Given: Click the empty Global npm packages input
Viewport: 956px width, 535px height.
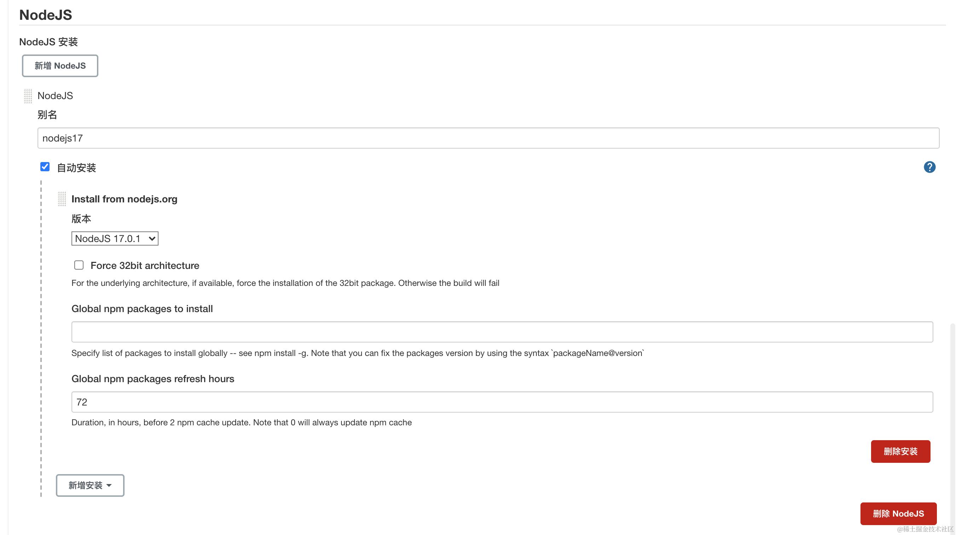Looking at the screenshot, I should click(x=502, y=332).
